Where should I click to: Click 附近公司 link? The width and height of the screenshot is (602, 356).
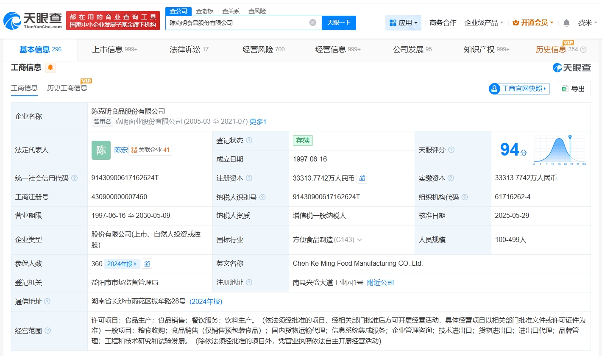pyautogui.click(x=380, y=283)
